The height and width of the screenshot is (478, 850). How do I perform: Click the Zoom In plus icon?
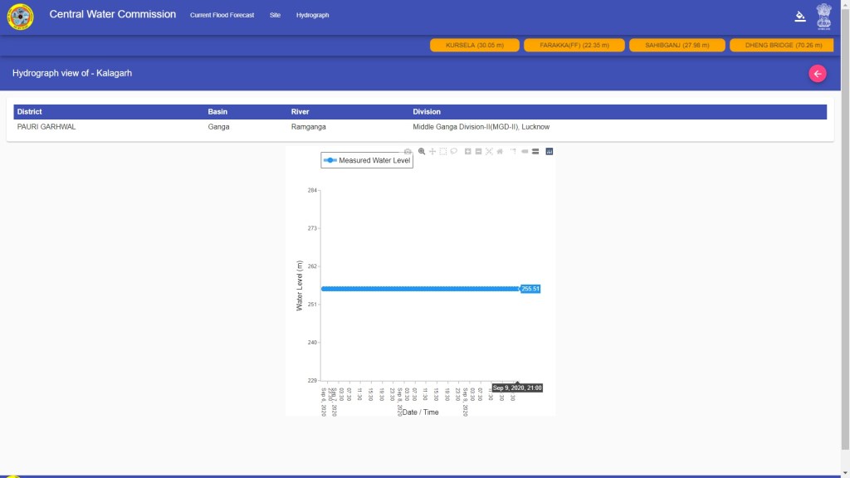tap(468, 152)
